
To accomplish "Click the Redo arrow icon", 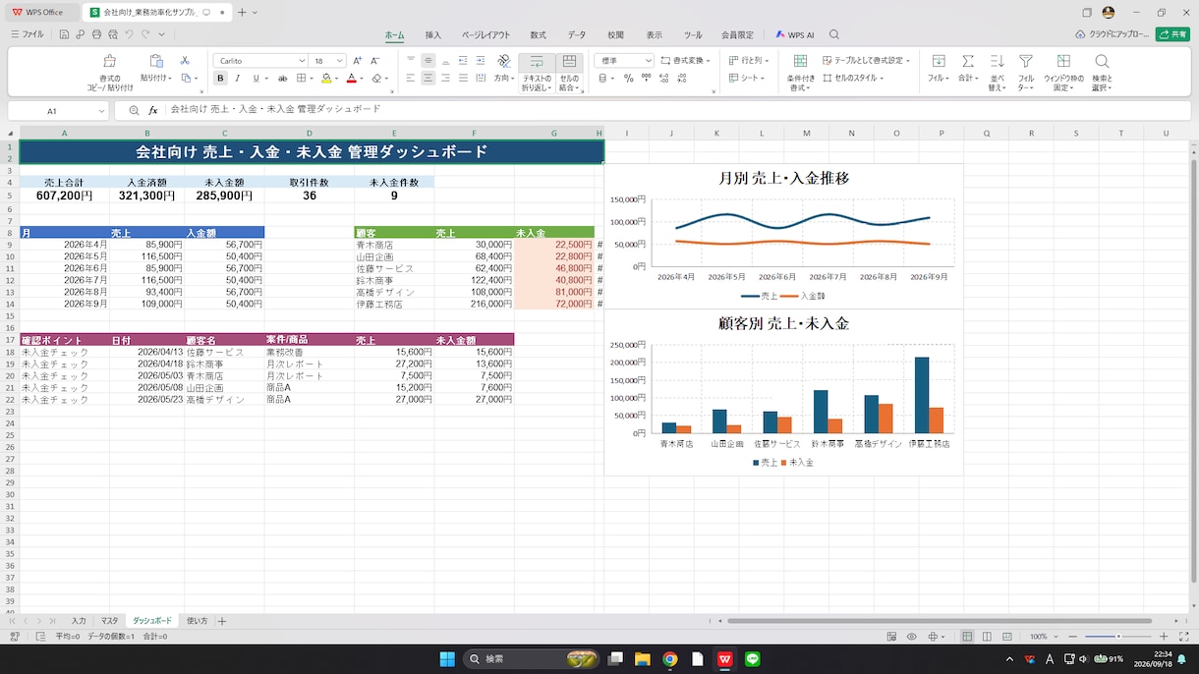I will point(145,34).
